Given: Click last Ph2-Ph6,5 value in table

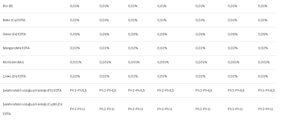Looking at the screenshot, I should (x=267, y=90).
